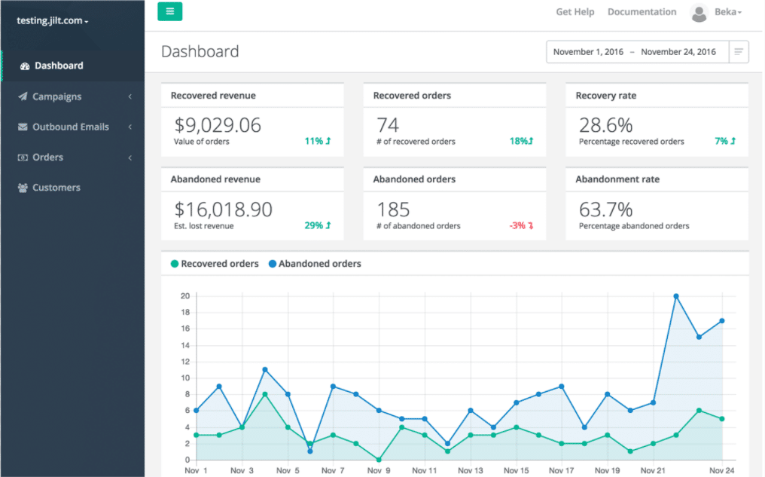765x477 pixels.
Task: Go to Customers in sidebar
Action: (x=56, y=188)
